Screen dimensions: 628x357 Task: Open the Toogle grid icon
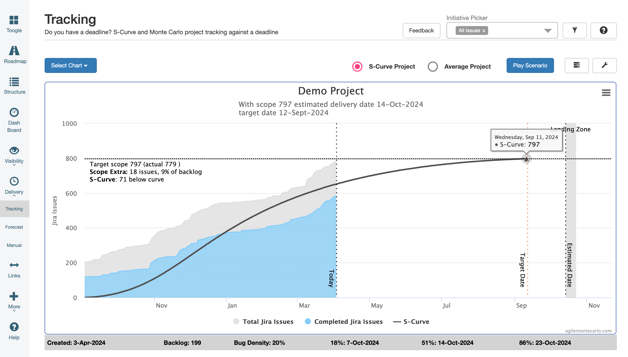pos(14,20)
